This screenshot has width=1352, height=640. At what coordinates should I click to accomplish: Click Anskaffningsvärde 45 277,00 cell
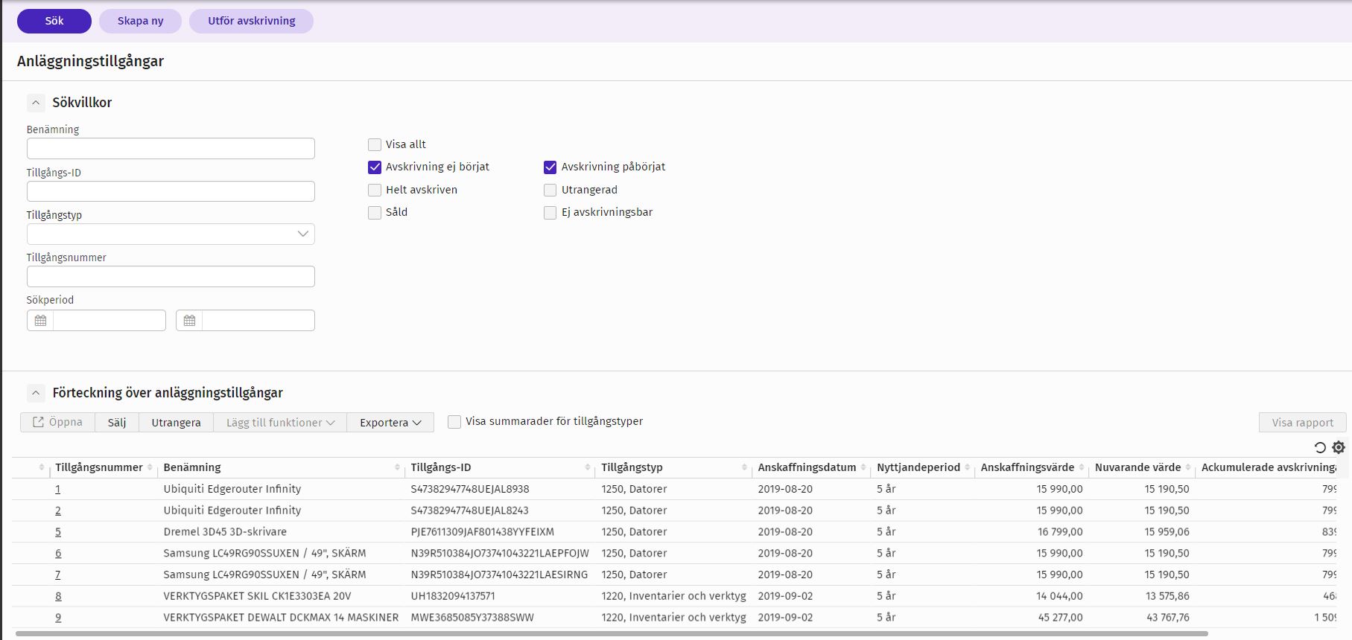coord(1060,618)
